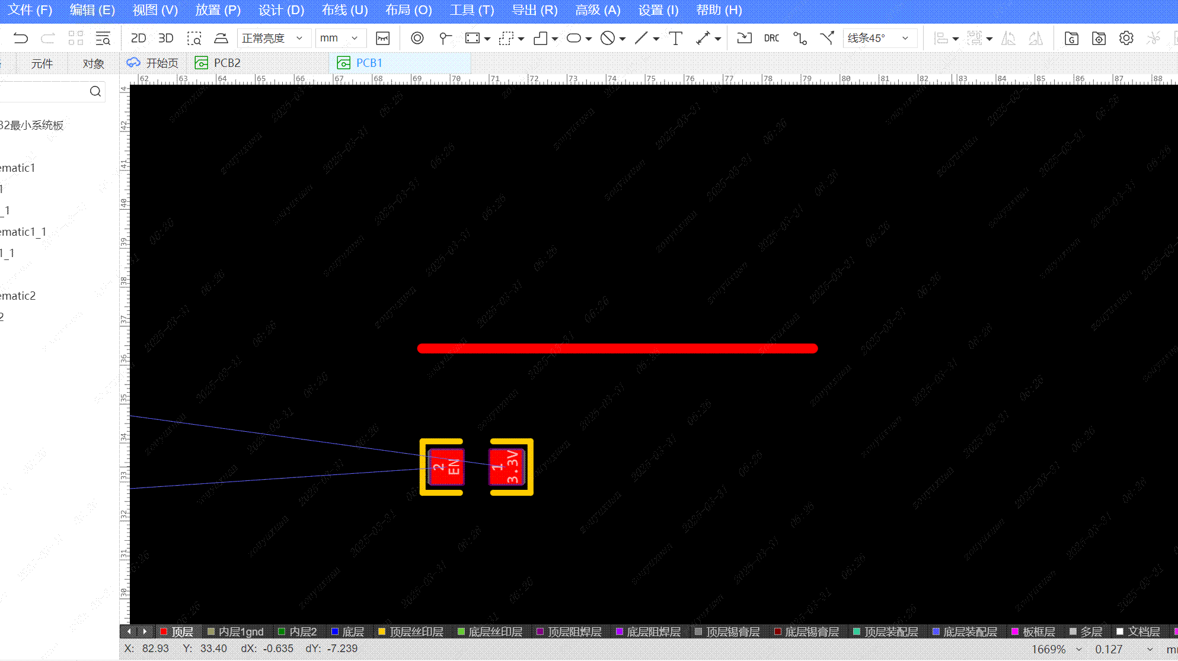Click the undo arrow icon

pos(21,38)
